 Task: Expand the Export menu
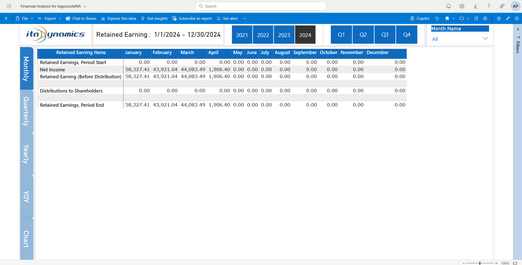point(50,18)
